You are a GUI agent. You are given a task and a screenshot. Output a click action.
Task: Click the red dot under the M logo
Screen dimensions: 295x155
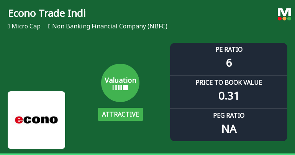click(280, 18)
